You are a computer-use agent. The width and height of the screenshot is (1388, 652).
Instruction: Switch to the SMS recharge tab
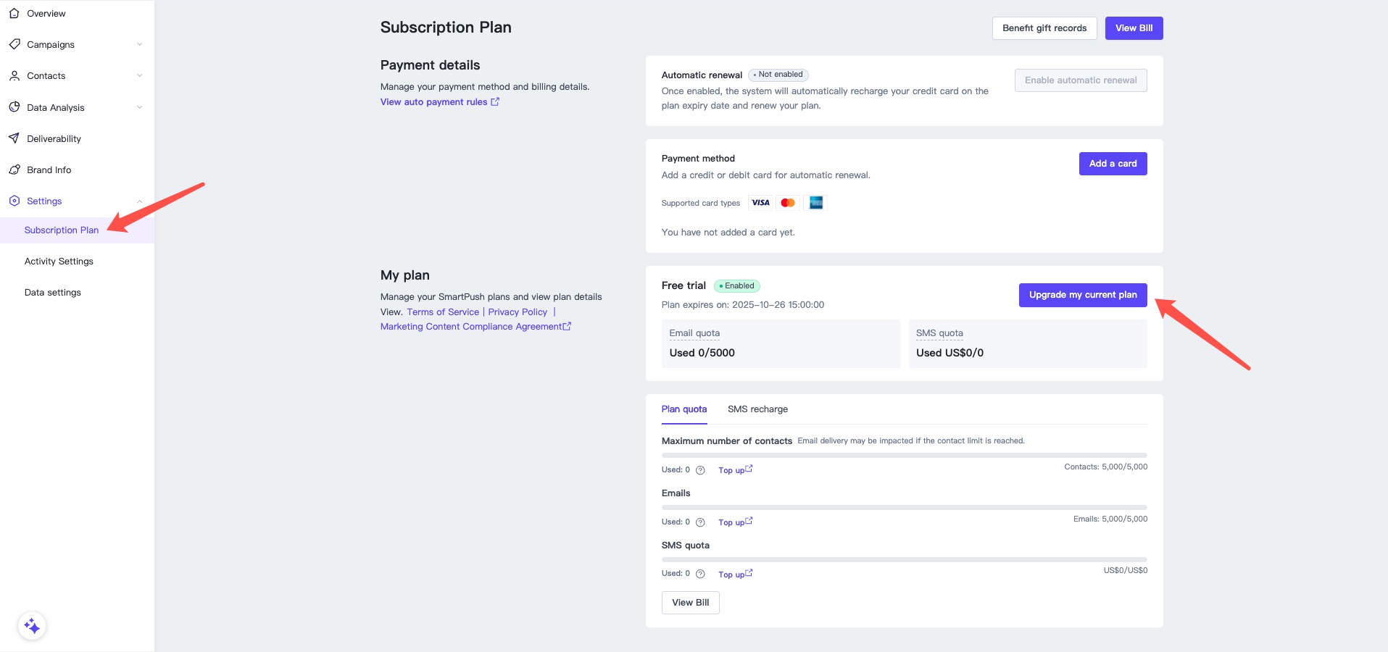tap(757, 409)
